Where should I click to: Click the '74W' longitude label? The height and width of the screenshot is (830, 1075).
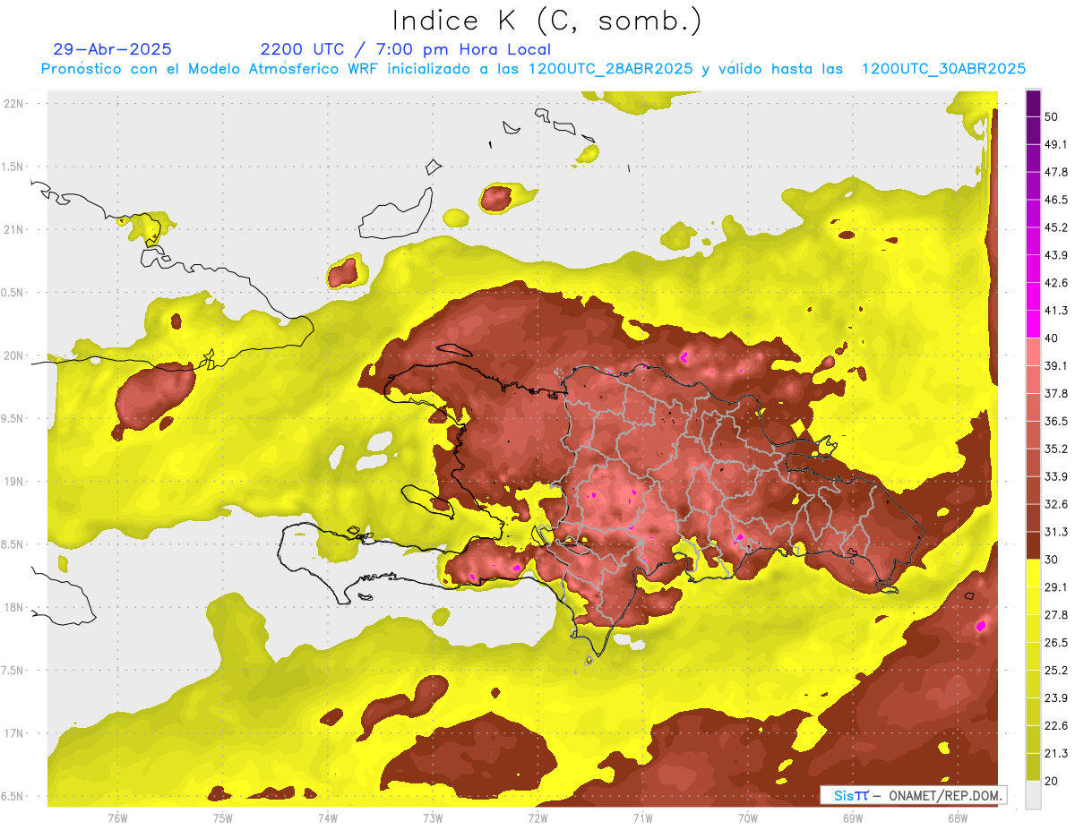(328, 817)
